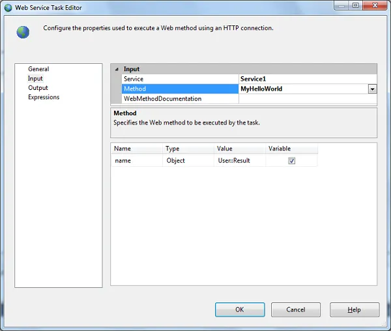
Task: Click the Cancel button
Action: coord(296,309)
